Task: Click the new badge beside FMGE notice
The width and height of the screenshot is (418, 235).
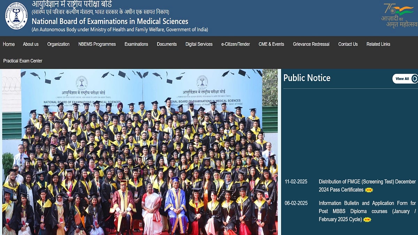Action: [x=369, y=190]
